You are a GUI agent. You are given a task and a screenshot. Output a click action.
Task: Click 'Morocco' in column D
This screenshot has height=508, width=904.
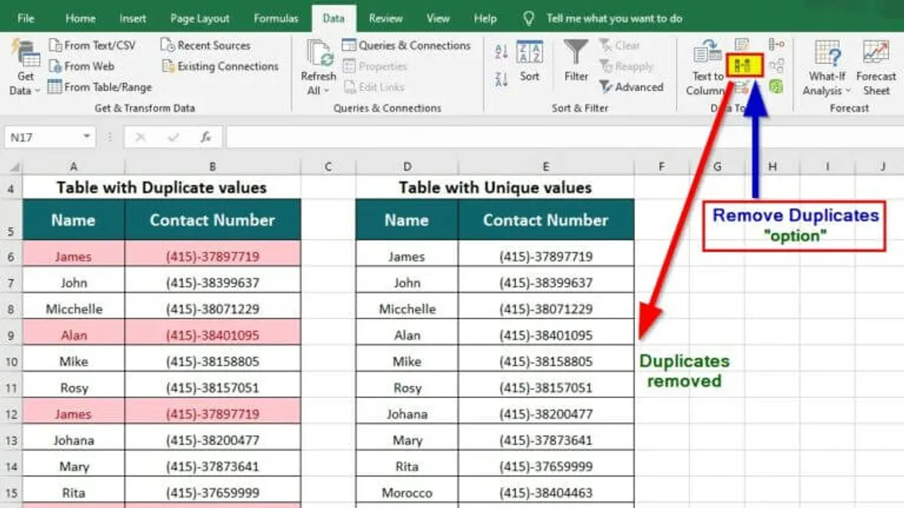pos(407,493)
